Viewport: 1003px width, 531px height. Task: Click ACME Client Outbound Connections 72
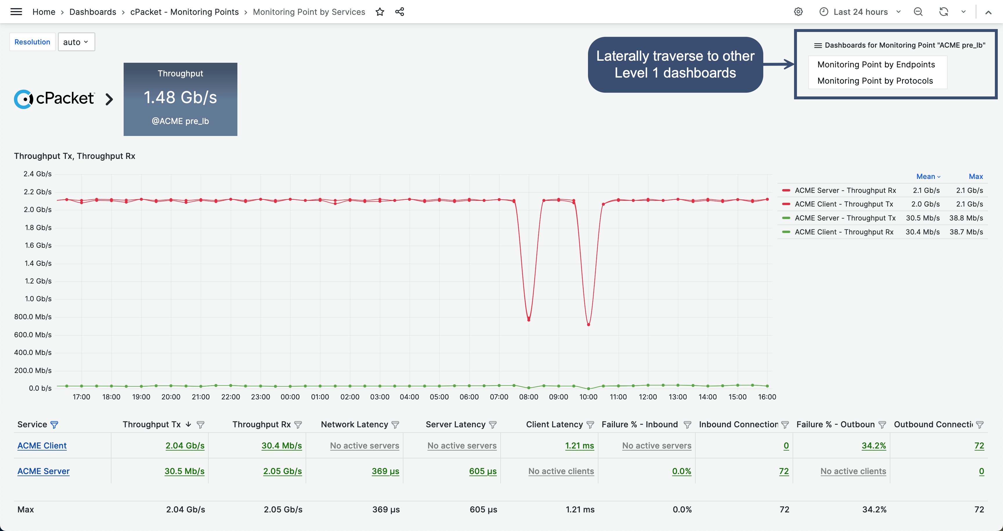pos(979,445)
